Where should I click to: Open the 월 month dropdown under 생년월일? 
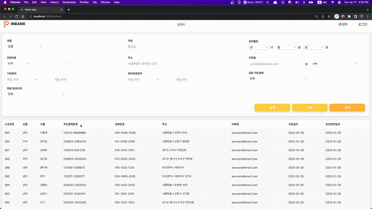(x=286, y=47)
